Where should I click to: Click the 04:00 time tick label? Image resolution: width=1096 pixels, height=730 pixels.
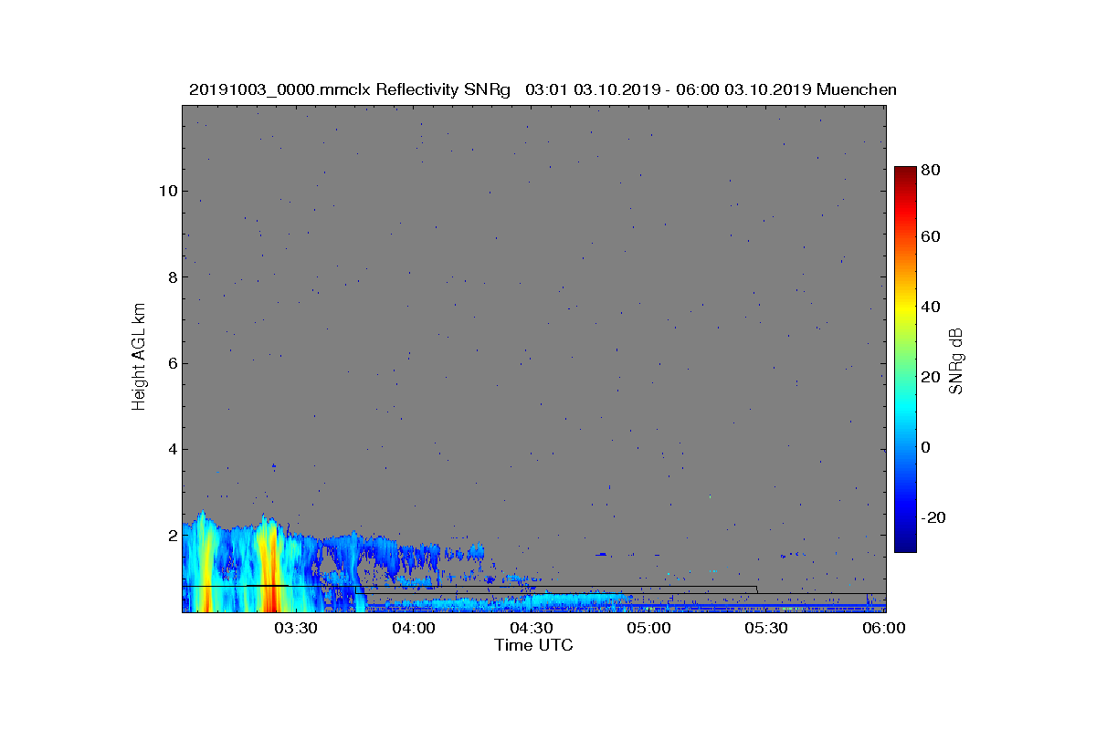[x=414, y=629]
